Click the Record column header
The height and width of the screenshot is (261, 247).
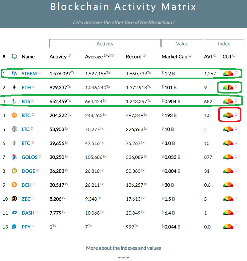[134, 57]
